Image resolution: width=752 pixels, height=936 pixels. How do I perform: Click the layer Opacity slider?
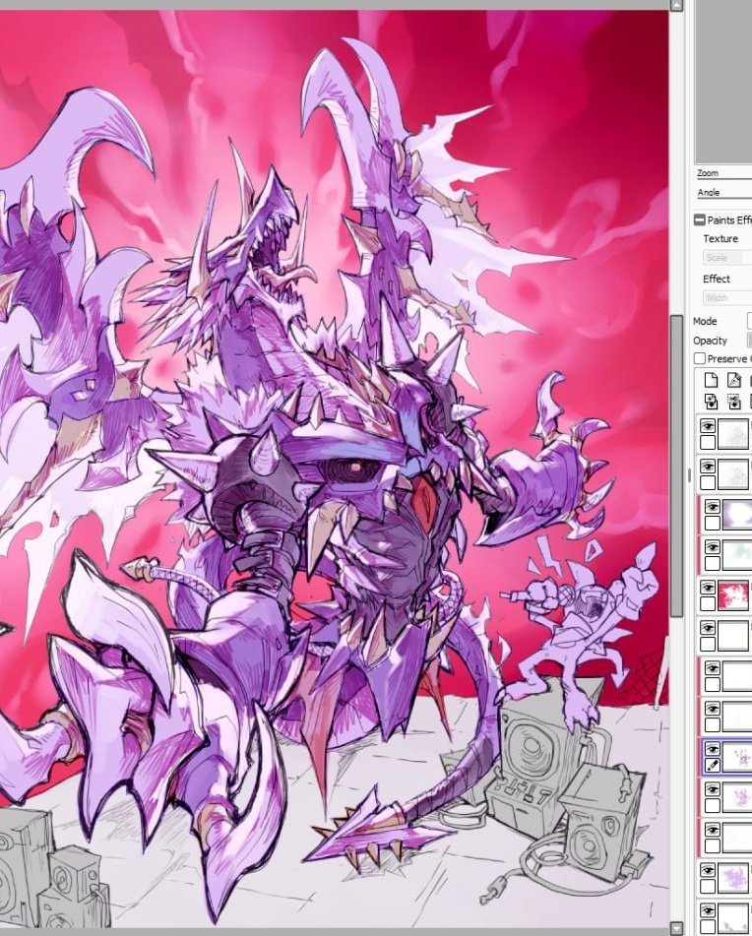(750, 341)
